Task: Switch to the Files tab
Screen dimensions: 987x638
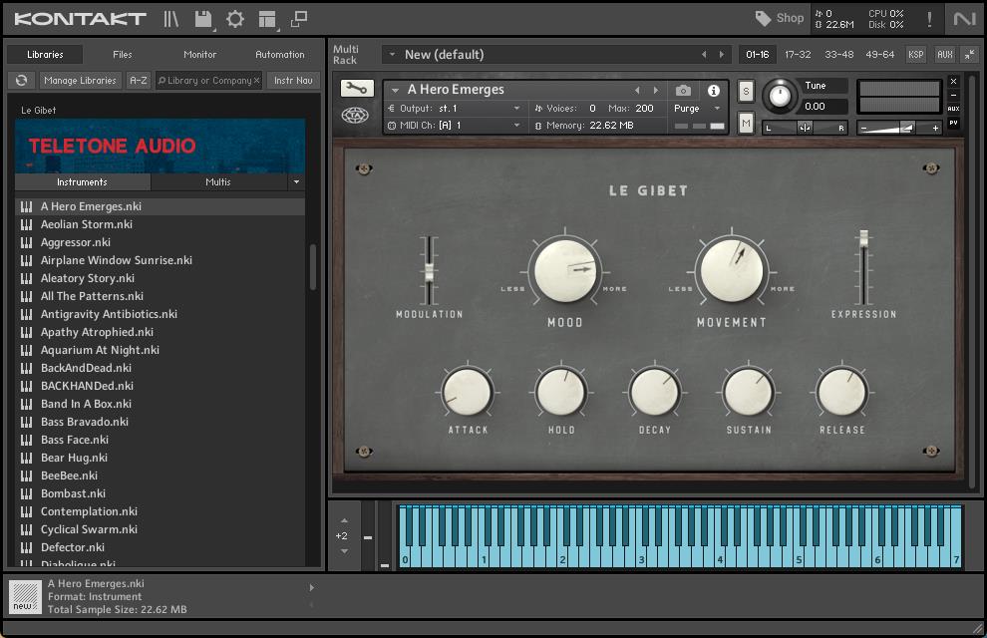Action: point(123,55)
